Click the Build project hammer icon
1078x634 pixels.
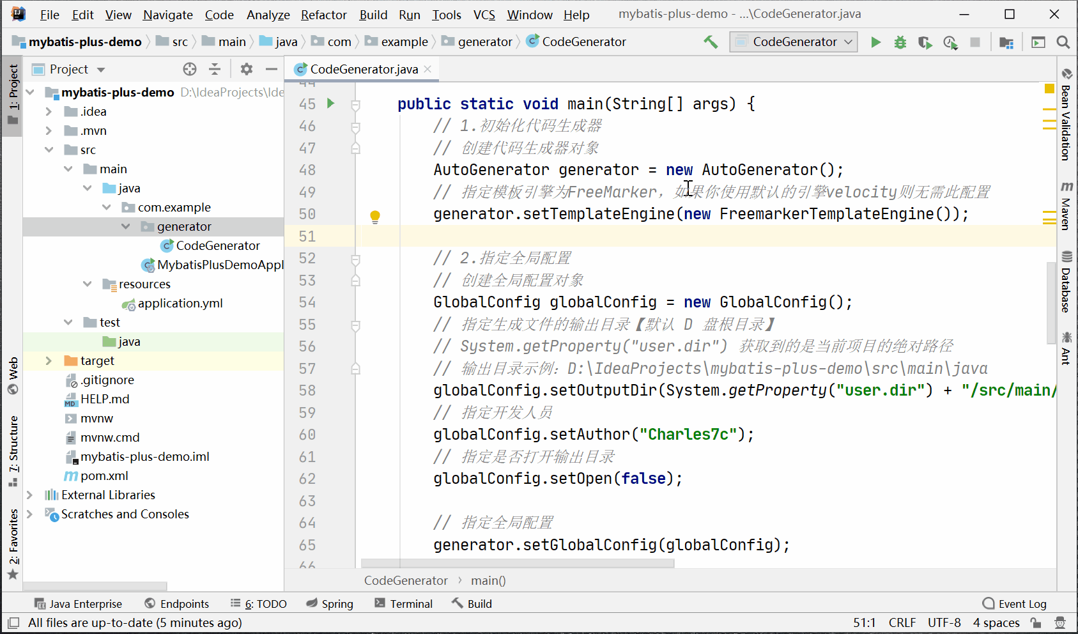(x=711, y=42)
